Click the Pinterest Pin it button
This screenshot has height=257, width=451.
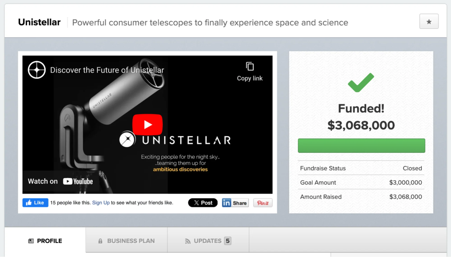(x=263, y=203)
